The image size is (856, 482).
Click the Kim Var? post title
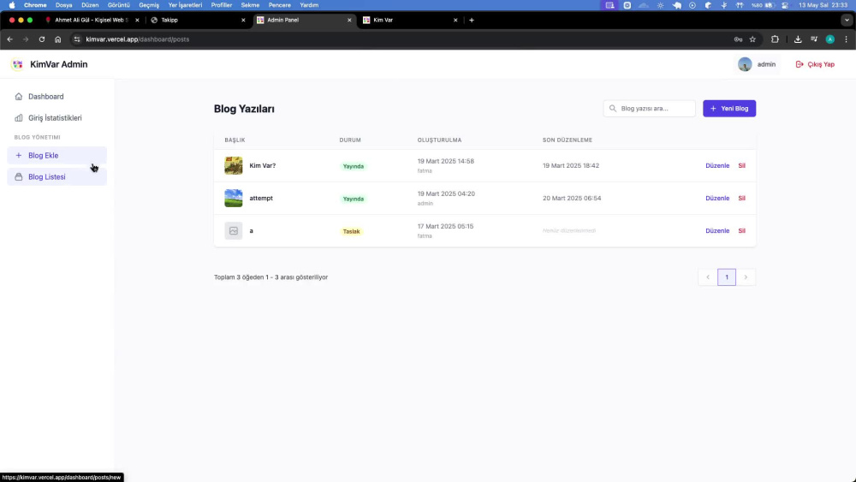(263, 165)
